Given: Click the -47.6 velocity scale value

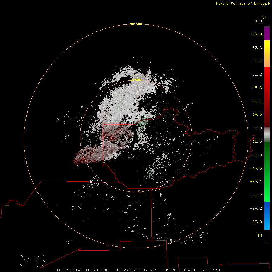Looking at the screenshot, I should pyautogui.click(x=256, y=168).
